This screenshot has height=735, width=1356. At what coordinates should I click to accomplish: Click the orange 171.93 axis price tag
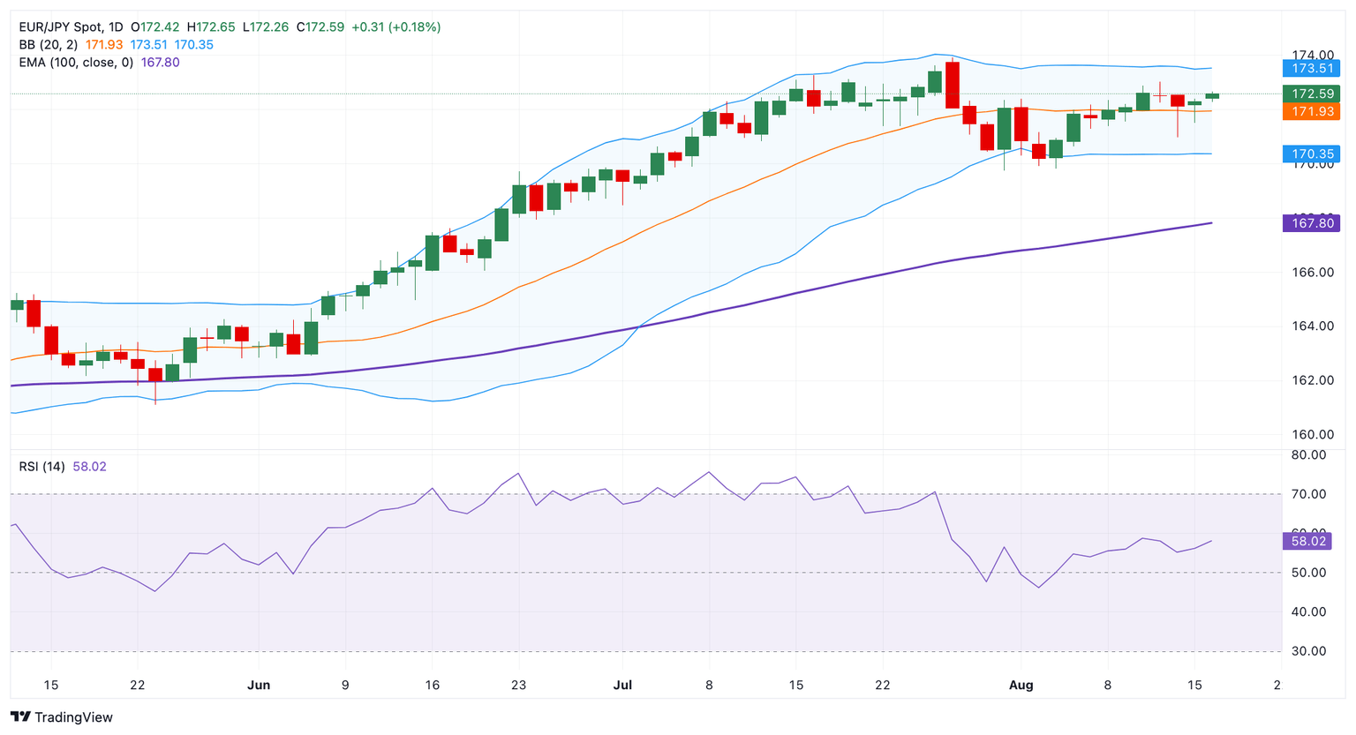click(x=1311, y=111)
